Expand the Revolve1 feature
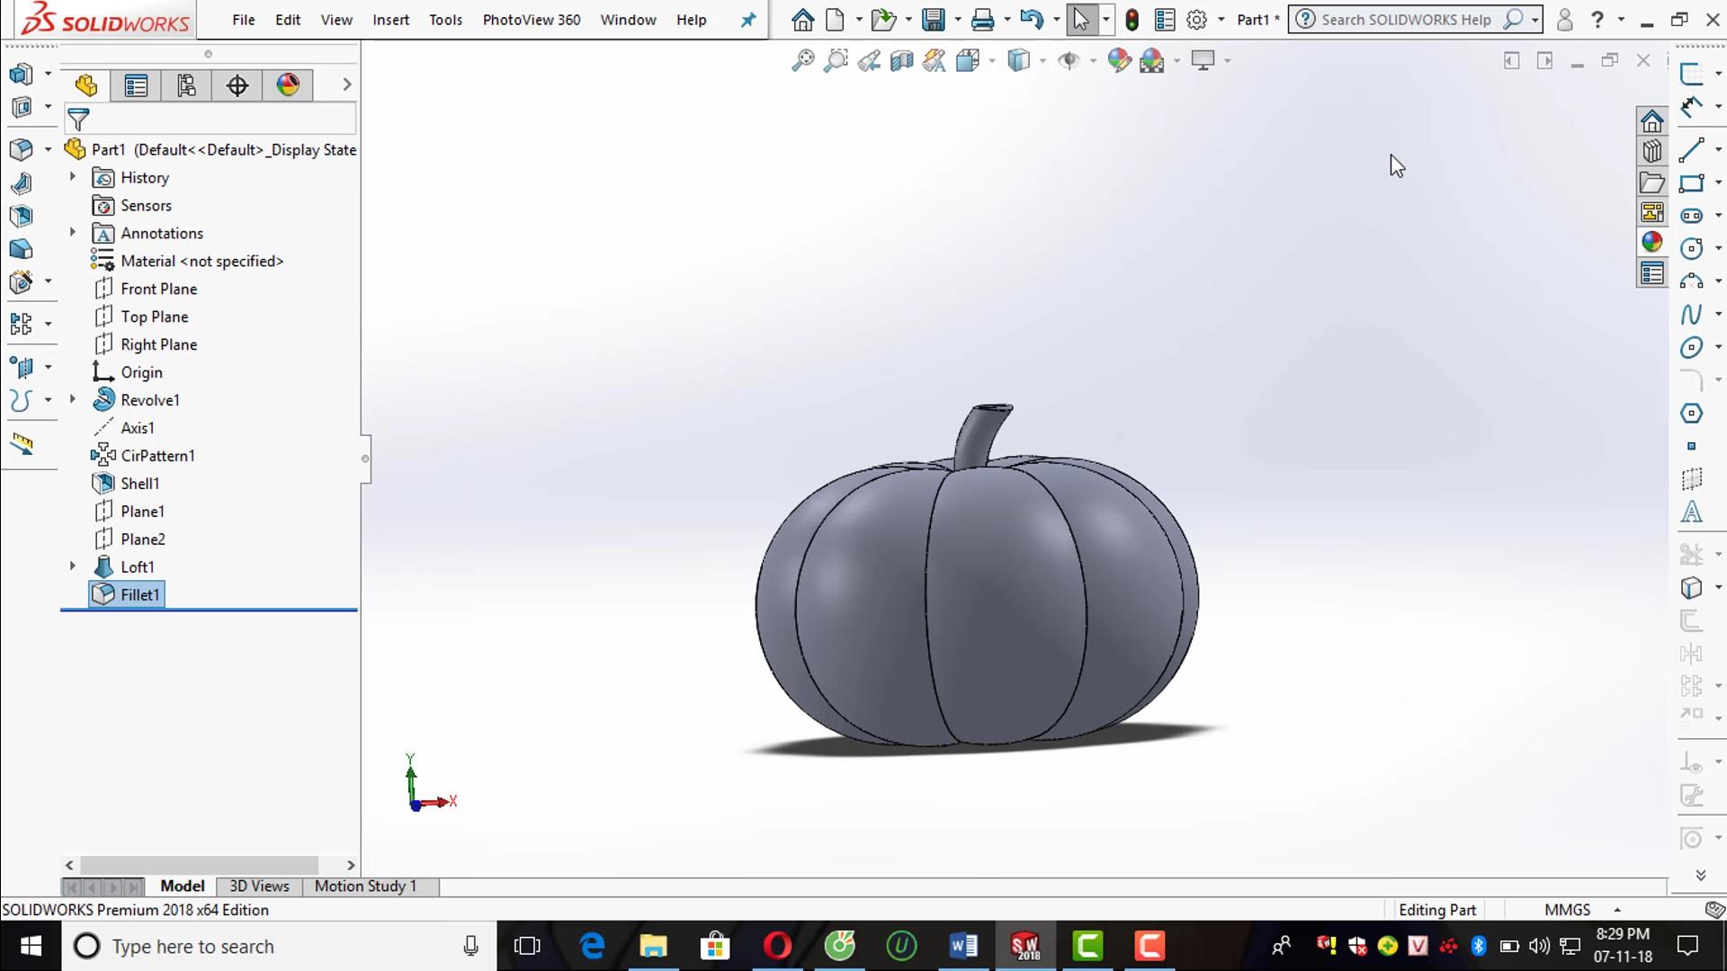Screen dimensions: 1727x971 pyautogui.click(x=73, y=399)
